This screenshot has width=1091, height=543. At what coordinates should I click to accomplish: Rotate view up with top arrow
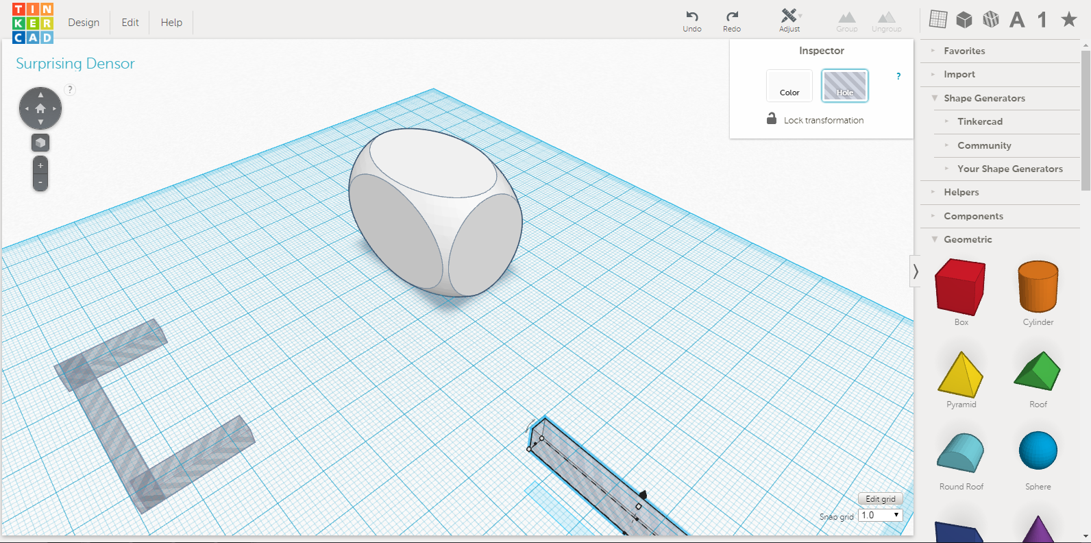tap(40, 95)
